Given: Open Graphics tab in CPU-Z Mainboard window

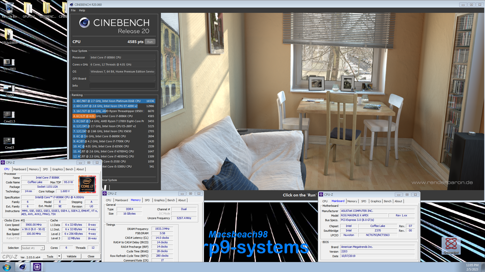Looking at the screenshot, I should coord(376,201).
